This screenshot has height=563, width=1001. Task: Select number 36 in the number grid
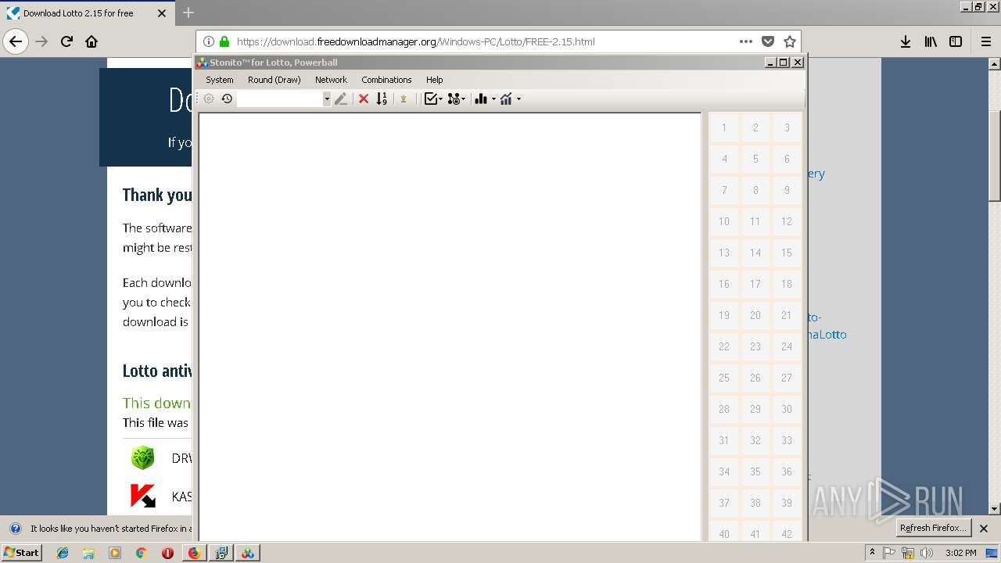(787, 472)
